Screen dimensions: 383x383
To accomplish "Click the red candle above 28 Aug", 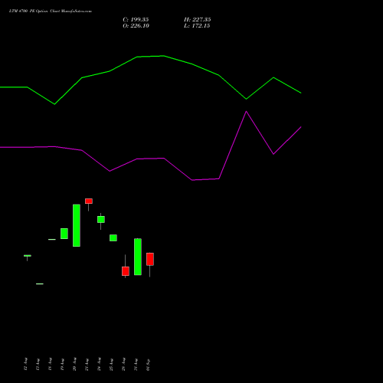I will tap(126, 271).
